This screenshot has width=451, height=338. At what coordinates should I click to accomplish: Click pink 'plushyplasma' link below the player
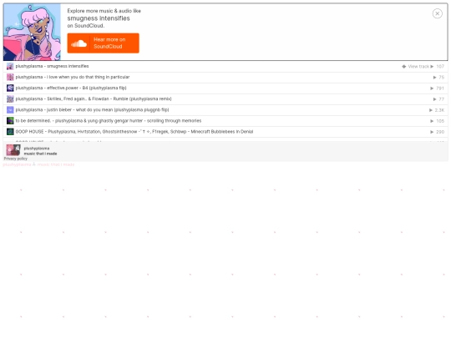(17, 164)
